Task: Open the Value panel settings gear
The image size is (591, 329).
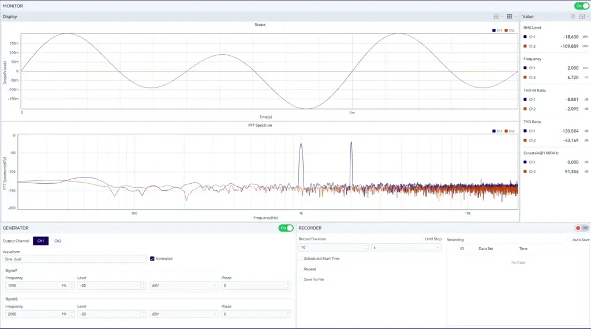Action: (573, 16)
